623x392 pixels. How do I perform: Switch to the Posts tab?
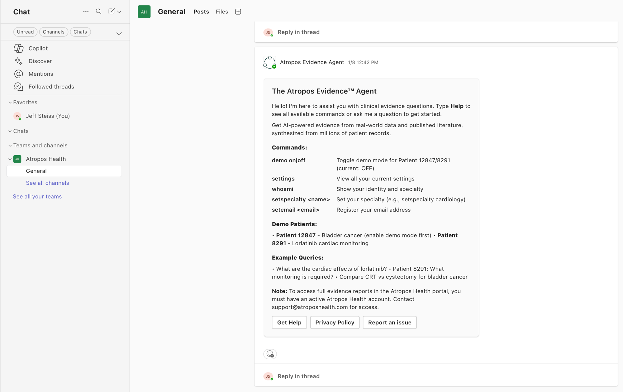click(x=201, y=12)
